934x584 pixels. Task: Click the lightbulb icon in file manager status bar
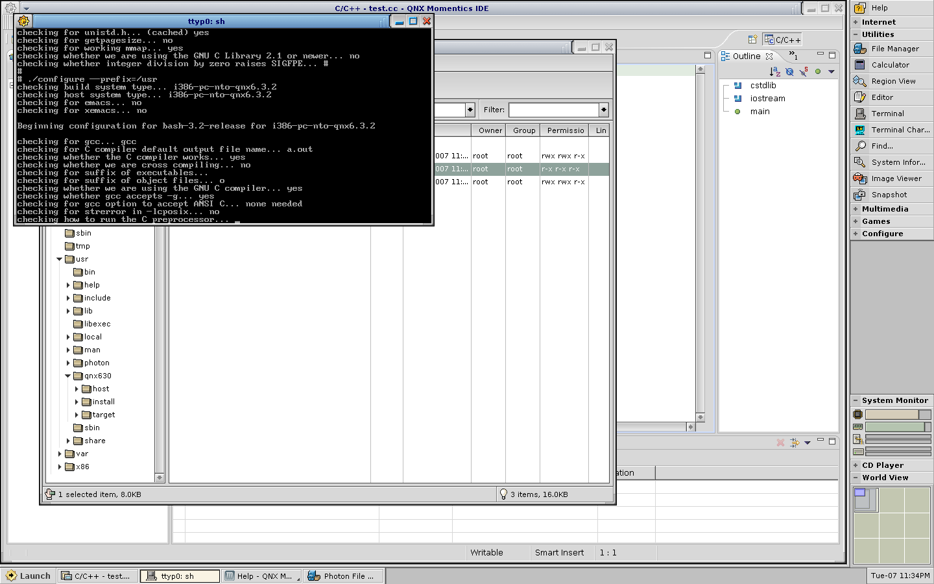click(503, 494)
